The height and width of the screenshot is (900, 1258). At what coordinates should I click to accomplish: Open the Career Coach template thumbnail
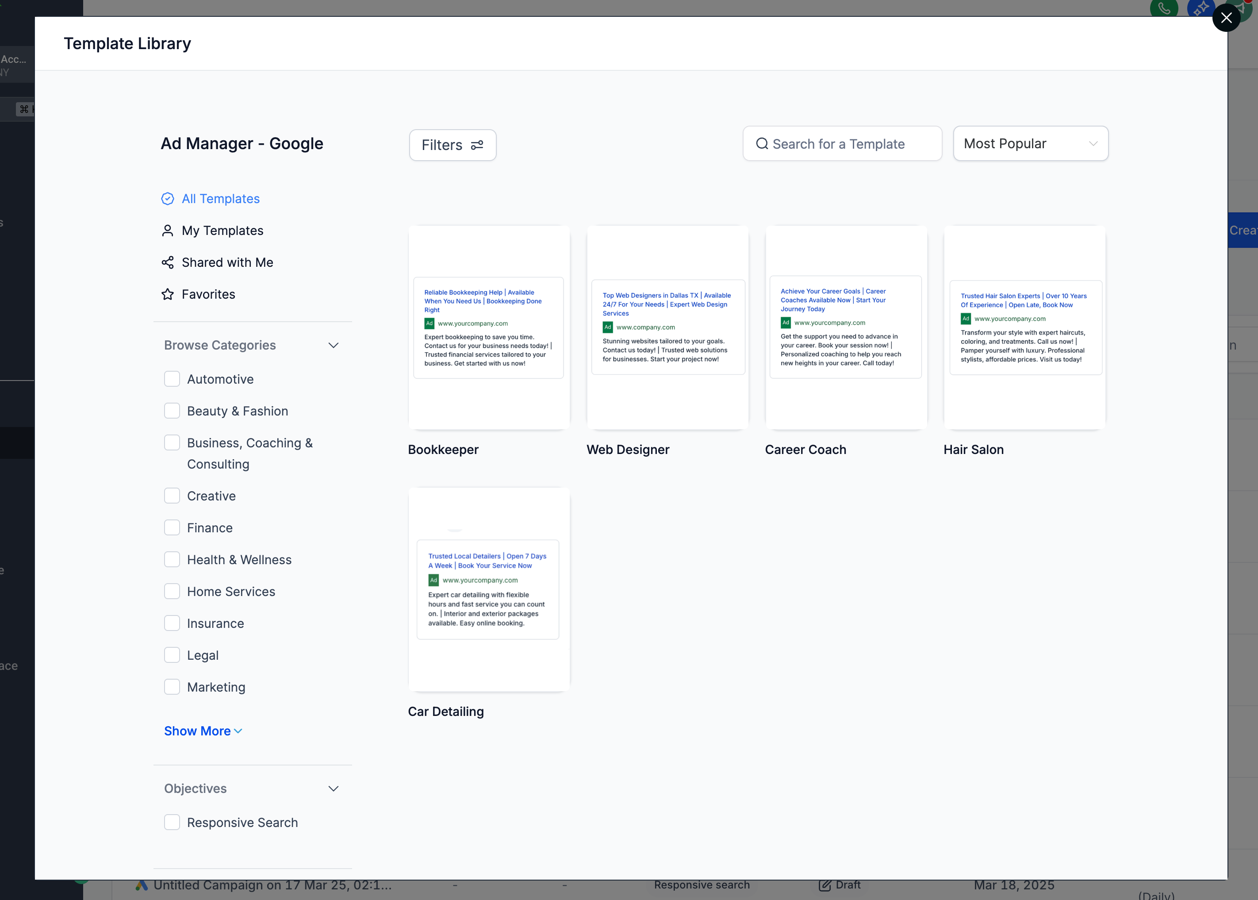pyautogui.click(x=846, y=327)
